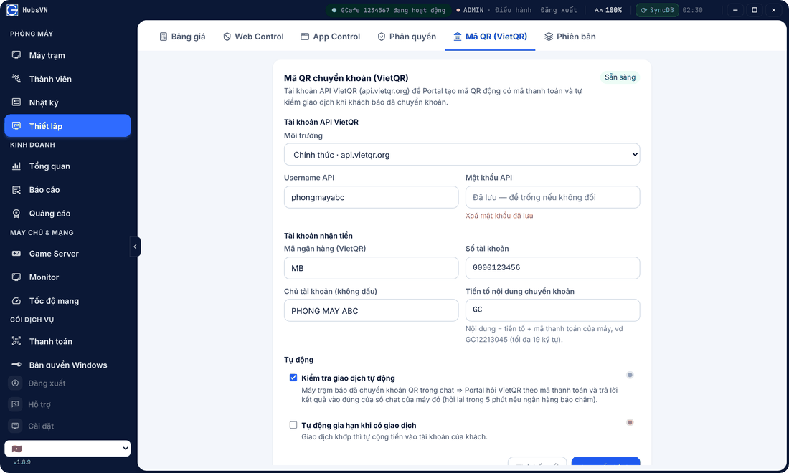
Task: Open the Hỗ trợ support icon
Action: (15, 404)
